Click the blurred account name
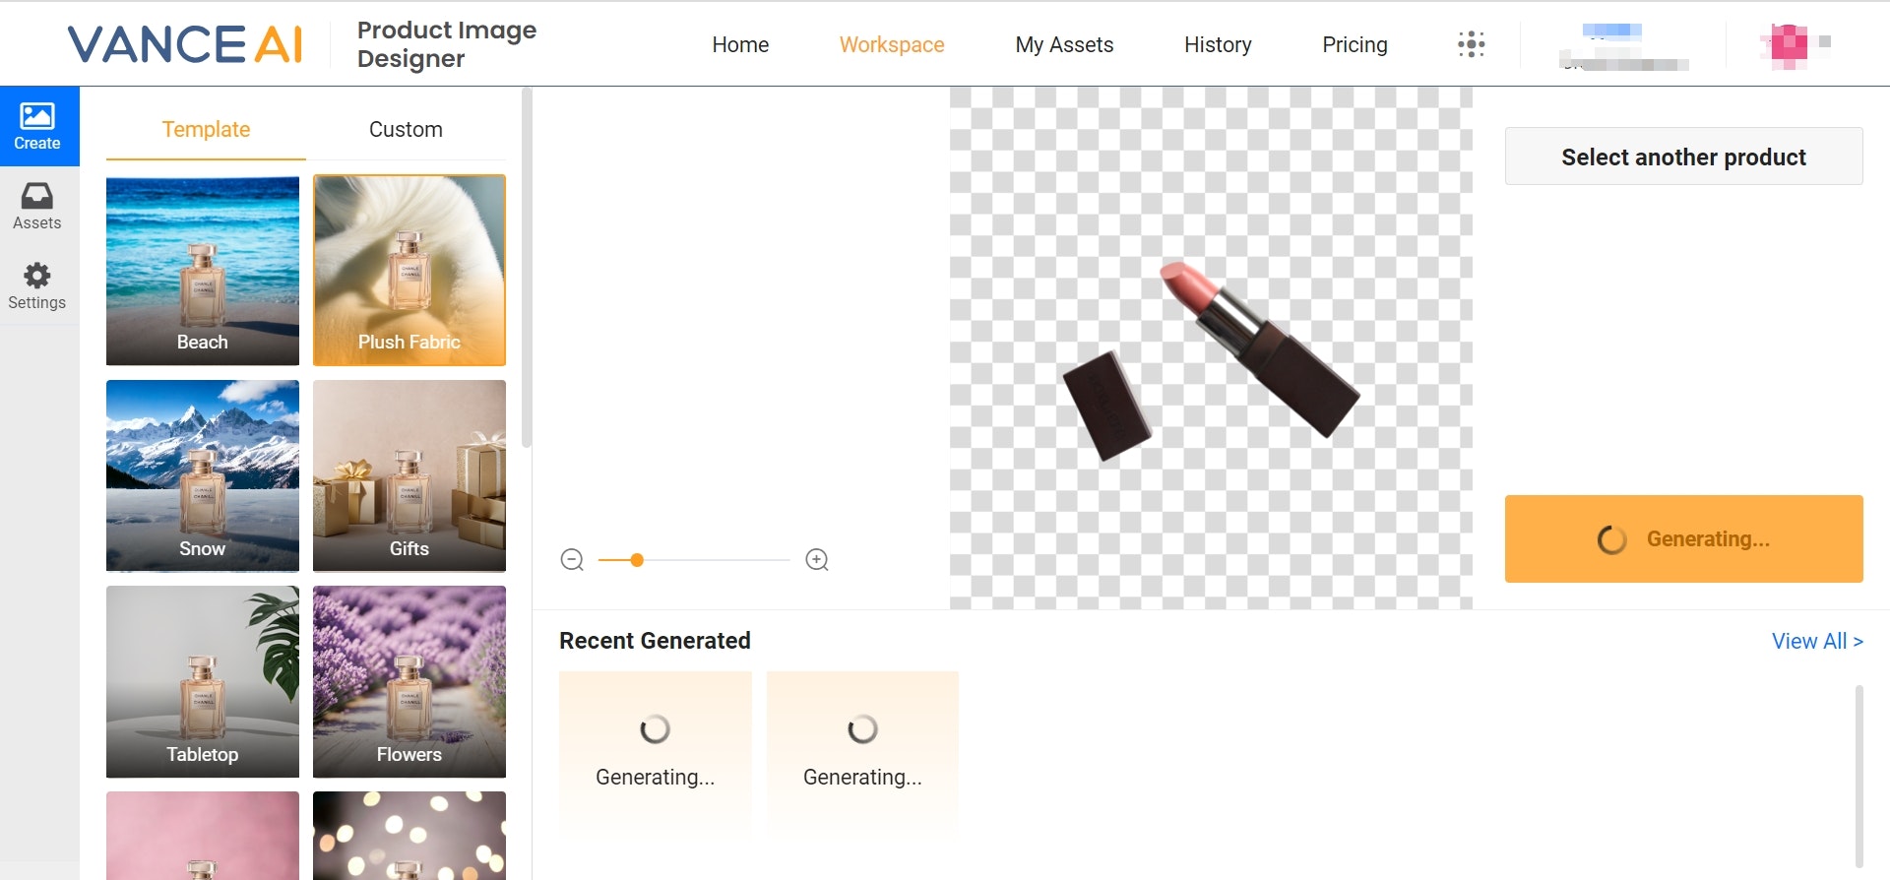Screen dimensions: 1890x880 click(x=1624, y=46)
